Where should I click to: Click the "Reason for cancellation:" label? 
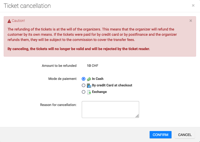58,105
